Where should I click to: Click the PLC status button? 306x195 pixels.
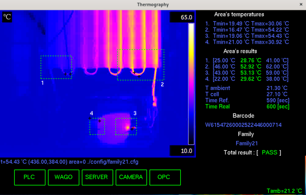tap(30, 177)
